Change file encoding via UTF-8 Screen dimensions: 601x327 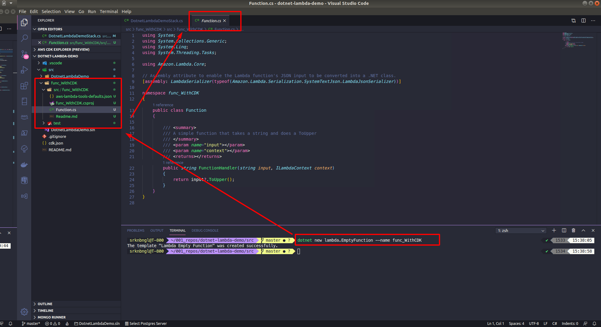[534, 323]
